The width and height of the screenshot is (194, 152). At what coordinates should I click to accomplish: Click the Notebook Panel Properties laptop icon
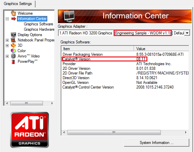pyautogui.click(x=13, y=40)
